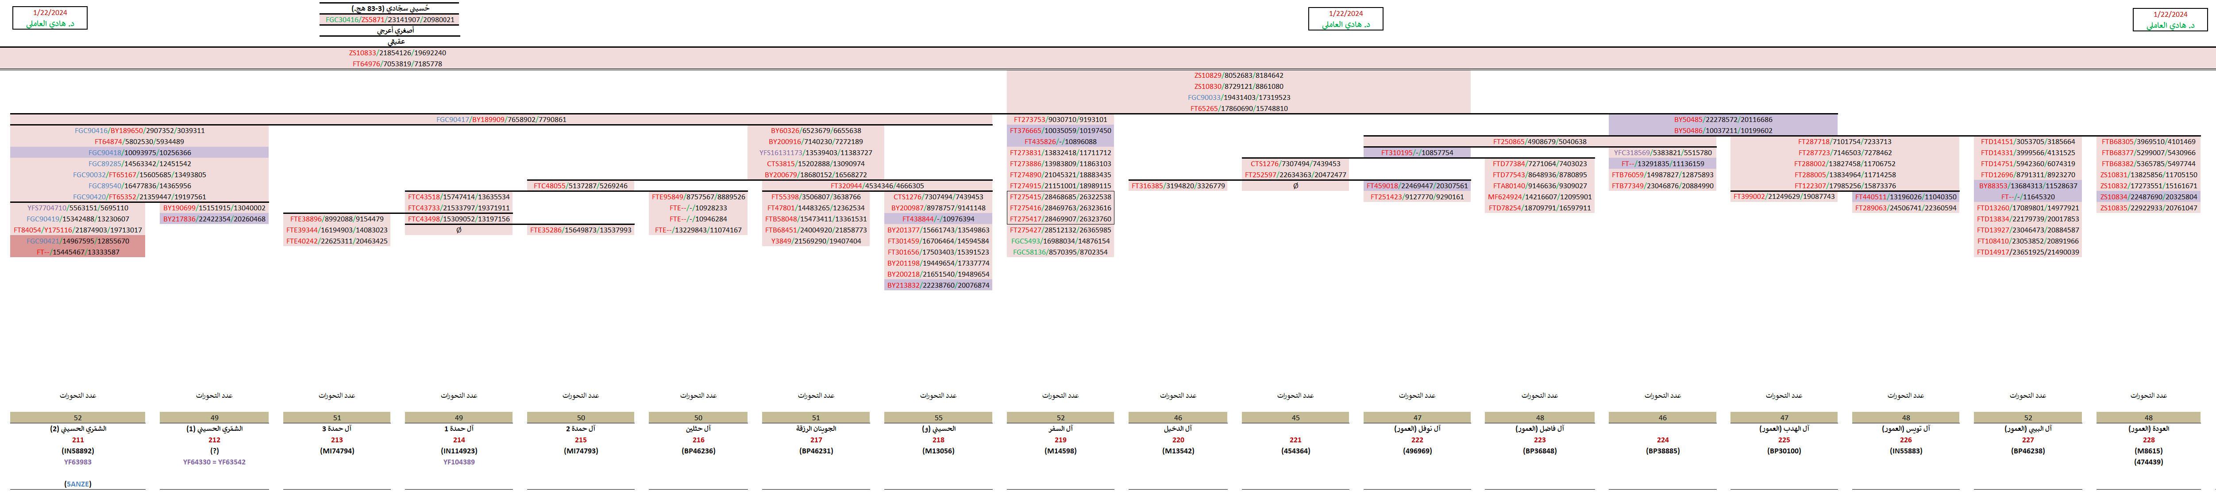Click the ZS10833/21854126 cell
Image resolution: width=2216 pixels, height=498 pixels.
[x=397, y=53]
